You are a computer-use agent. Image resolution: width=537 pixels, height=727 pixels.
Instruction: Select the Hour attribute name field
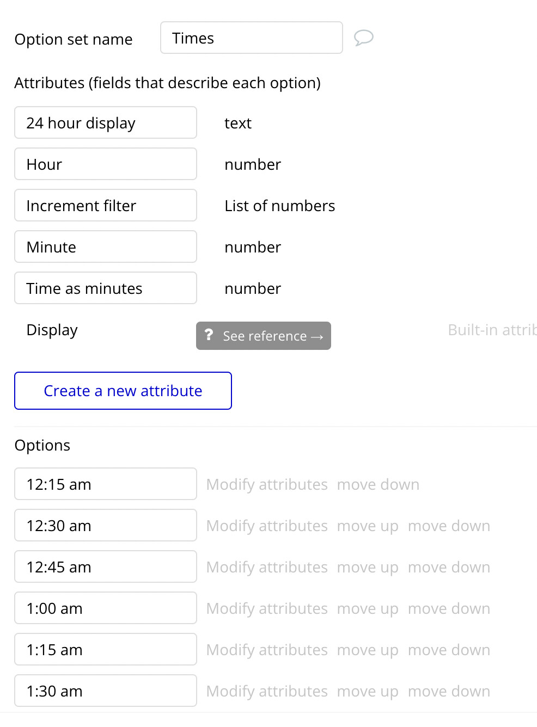pyautogui.click(x=105, y=164)
